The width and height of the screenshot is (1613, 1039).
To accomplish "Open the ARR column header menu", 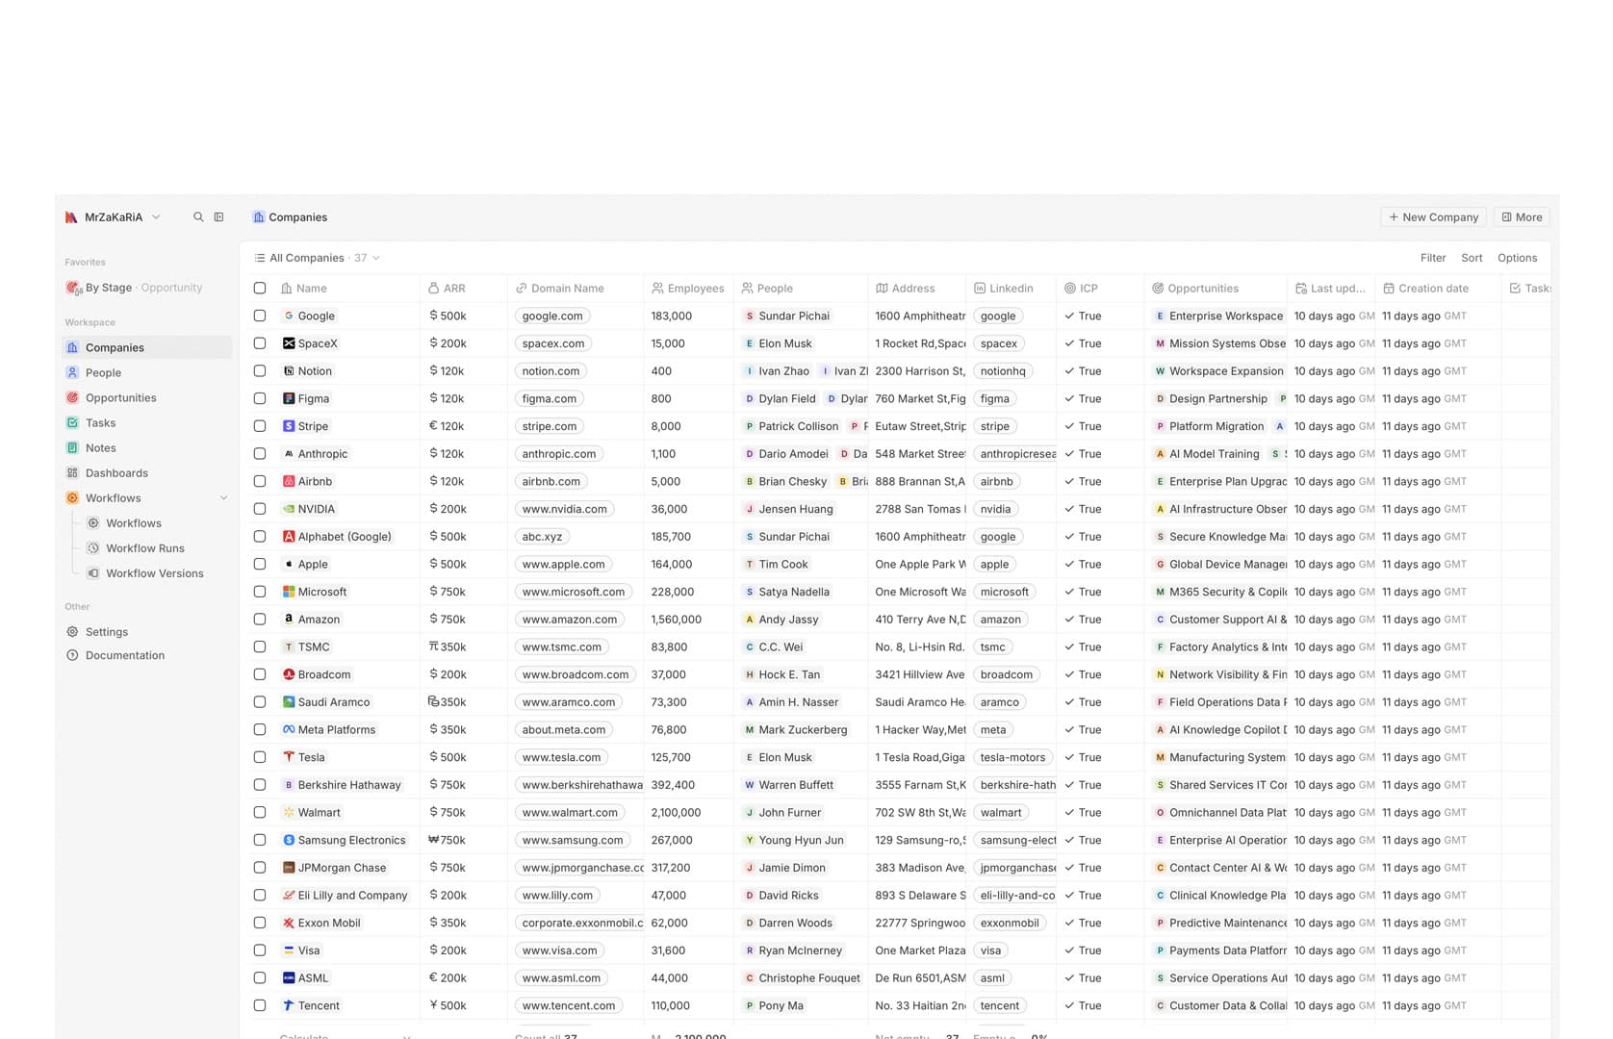I will (x=463, y=288).
